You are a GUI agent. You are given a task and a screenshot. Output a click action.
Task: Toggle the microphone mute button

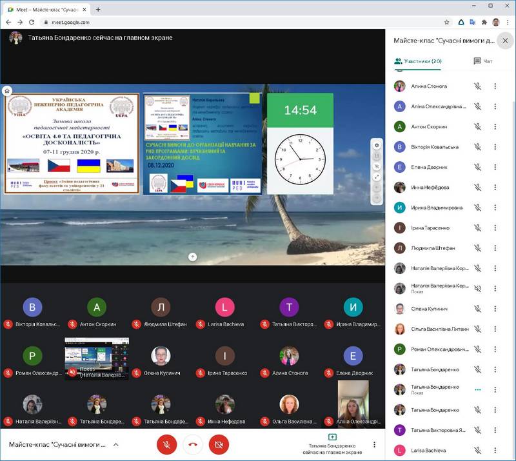tap(167, 444)
